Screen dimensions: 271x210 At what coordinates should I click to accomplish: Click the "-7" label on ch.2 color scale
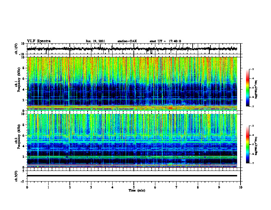click(x=253, y=163)
